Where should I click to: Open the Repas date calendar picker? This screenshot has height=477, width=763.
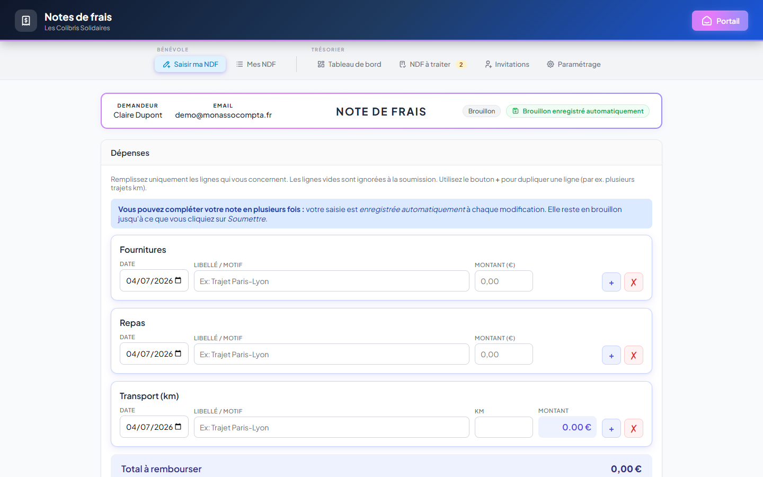[x=178, y=354]
